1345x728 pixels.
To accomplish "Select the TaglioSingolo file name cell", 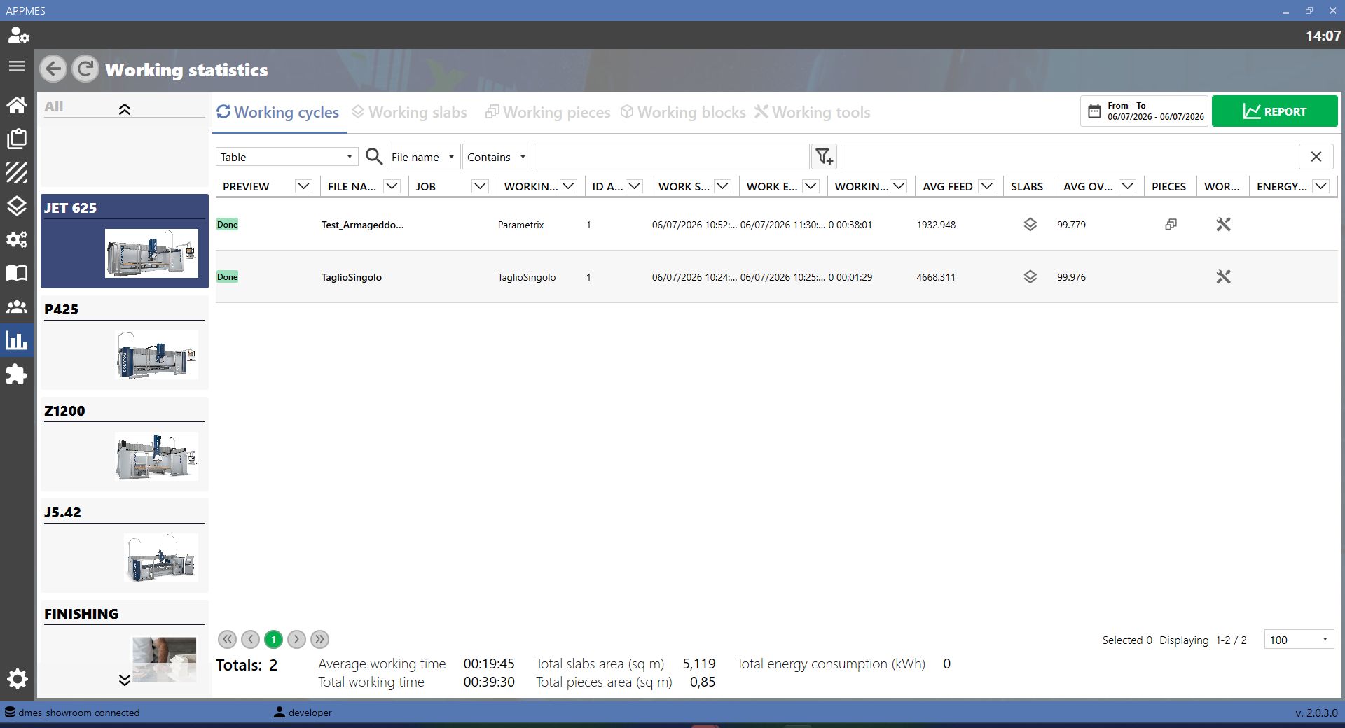I will click(x=352, y=277).
